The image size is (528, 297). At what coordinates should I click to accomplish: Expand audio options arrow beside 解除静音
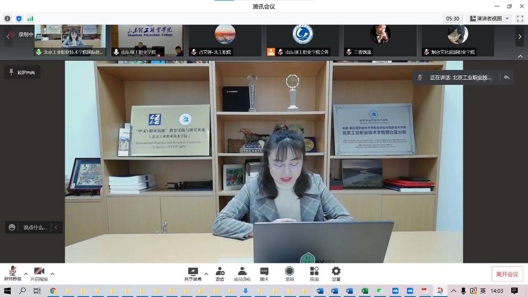(26, 274)
